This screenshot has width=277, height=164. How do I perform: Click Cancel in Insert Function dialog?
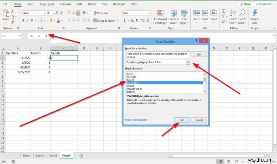199,120
